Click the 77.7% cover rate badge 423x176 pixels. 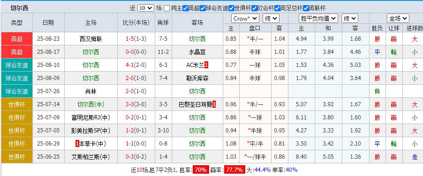tap(234, 170)
